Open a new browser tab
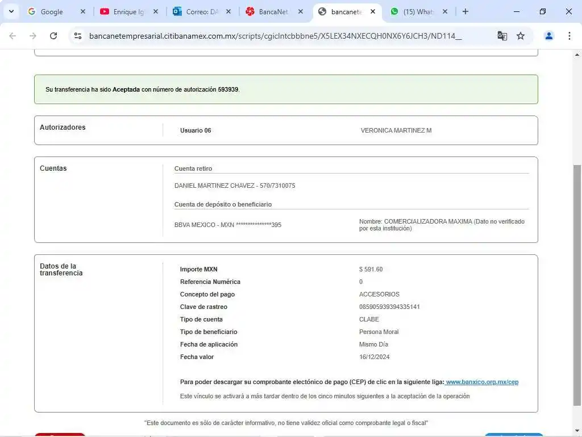The width and height of the screenshot is (582, 437). [x=465, y=11]
